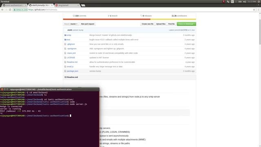261x147 pixels.
Task: Bookmark this page with the star icon
Action: pos(254,10)
